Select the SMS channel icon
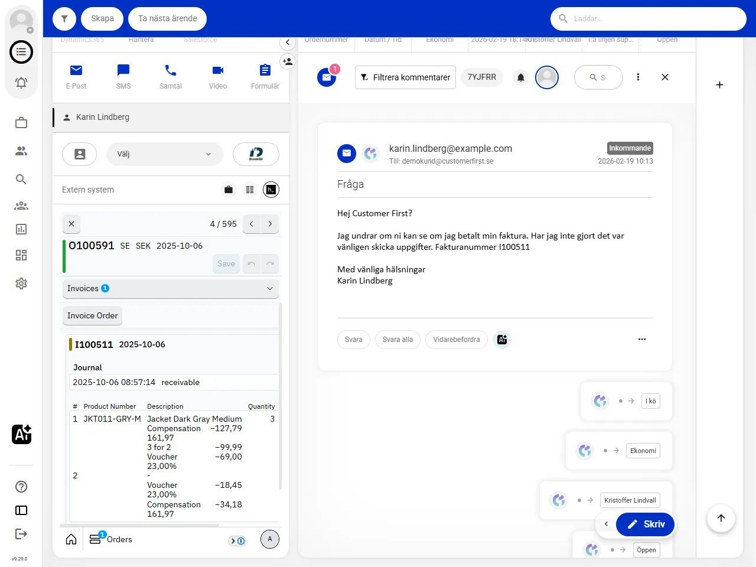 point(123,70)
